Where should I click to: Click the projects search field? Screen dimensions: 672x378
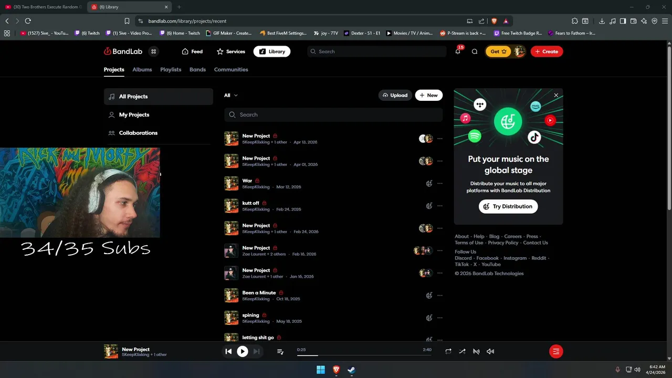(x=333, y=114)
